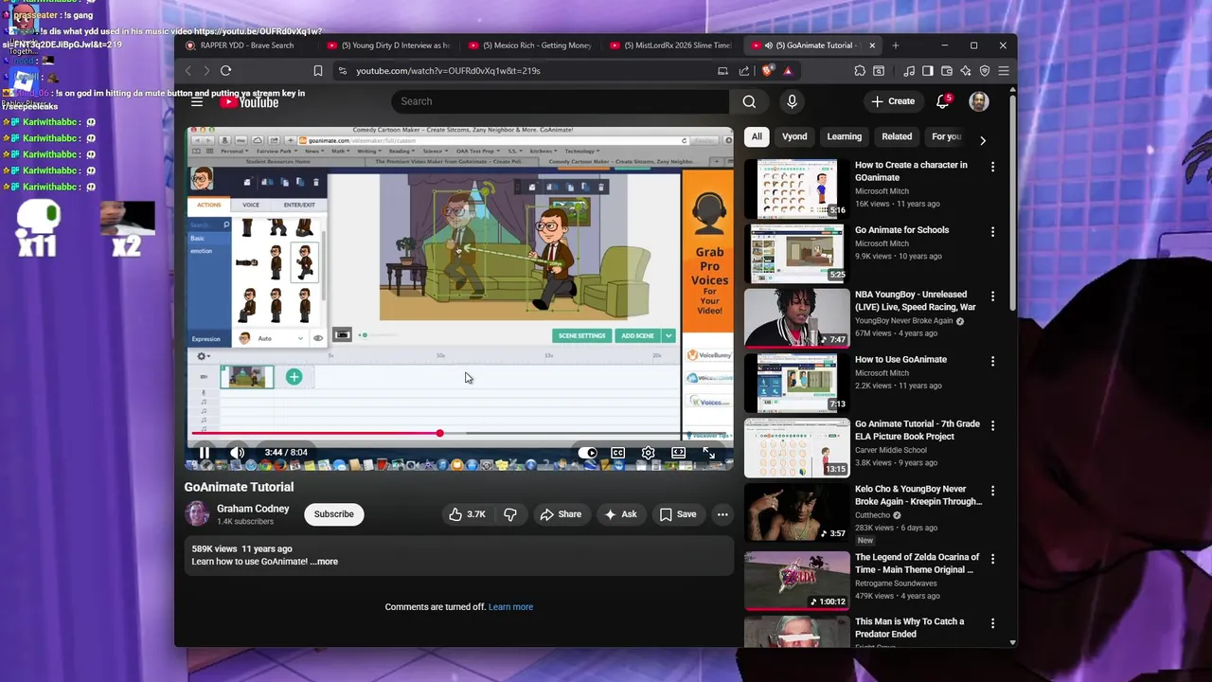Open the Brave Shields lion icon
Viewport: 1212px width, 682px height.
767,71
